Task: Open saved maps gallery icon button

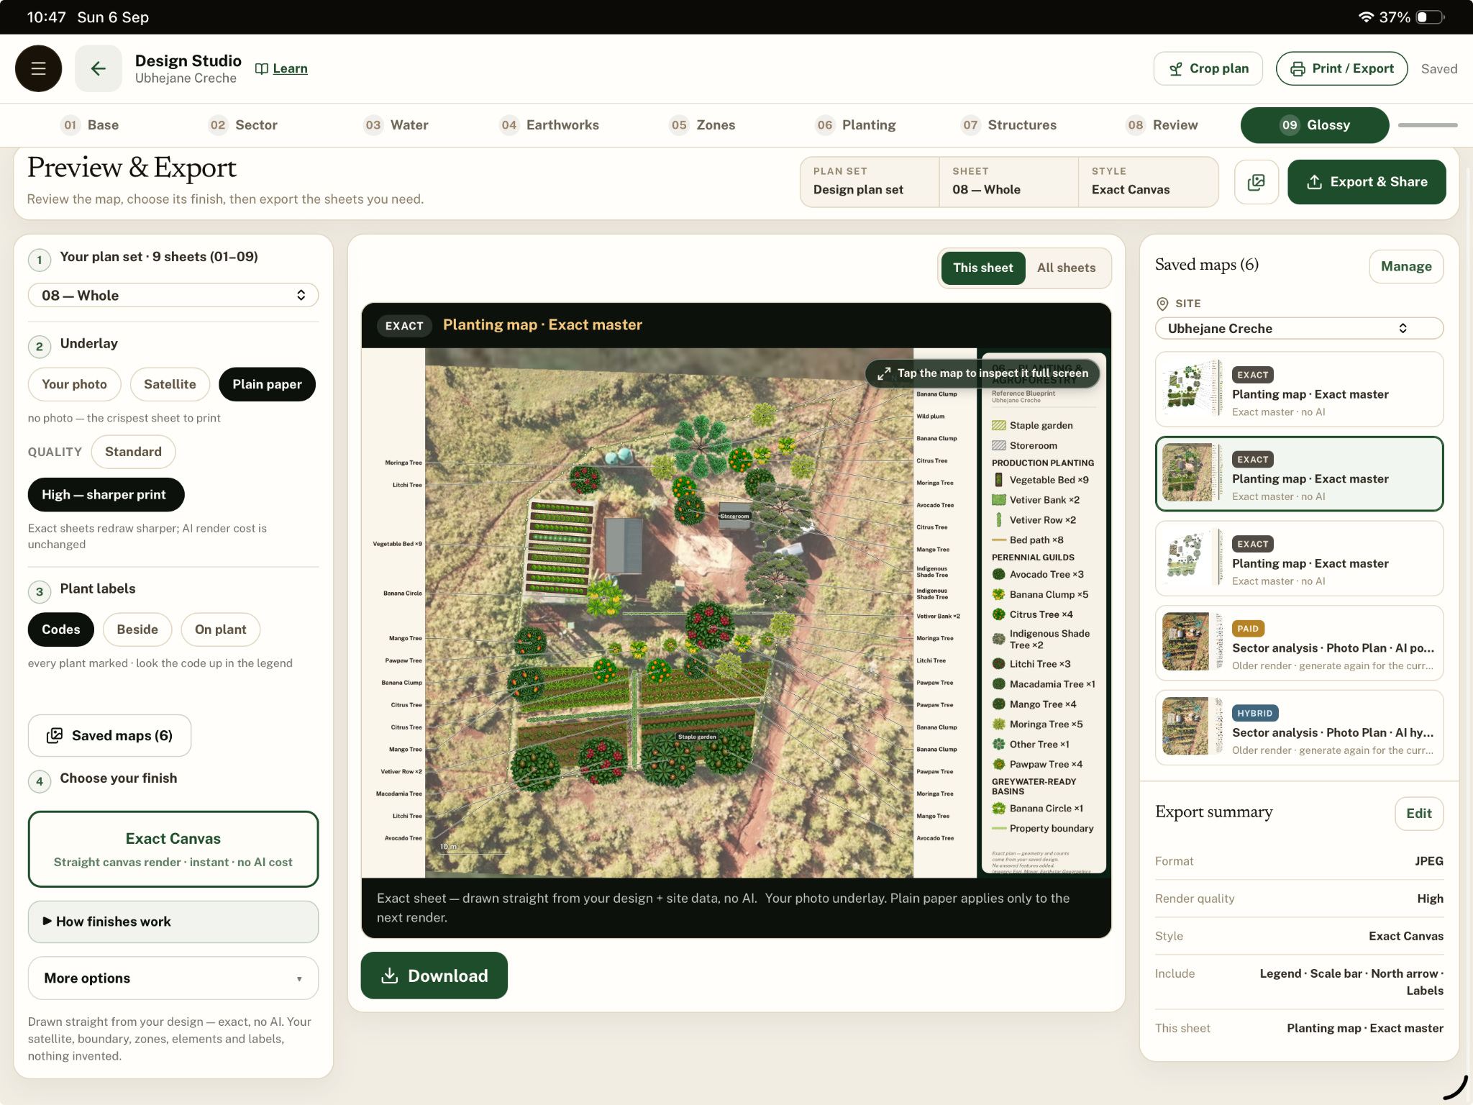Action: point(1257,182)
